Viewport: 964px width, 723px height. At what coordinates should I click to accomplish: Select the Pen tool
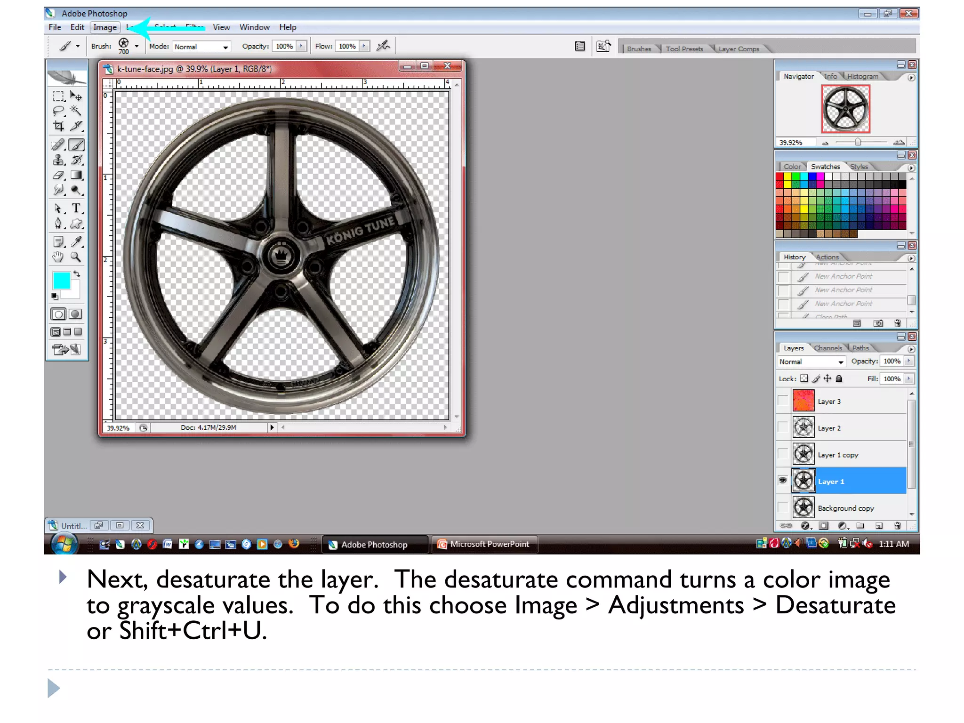[58, 224]
